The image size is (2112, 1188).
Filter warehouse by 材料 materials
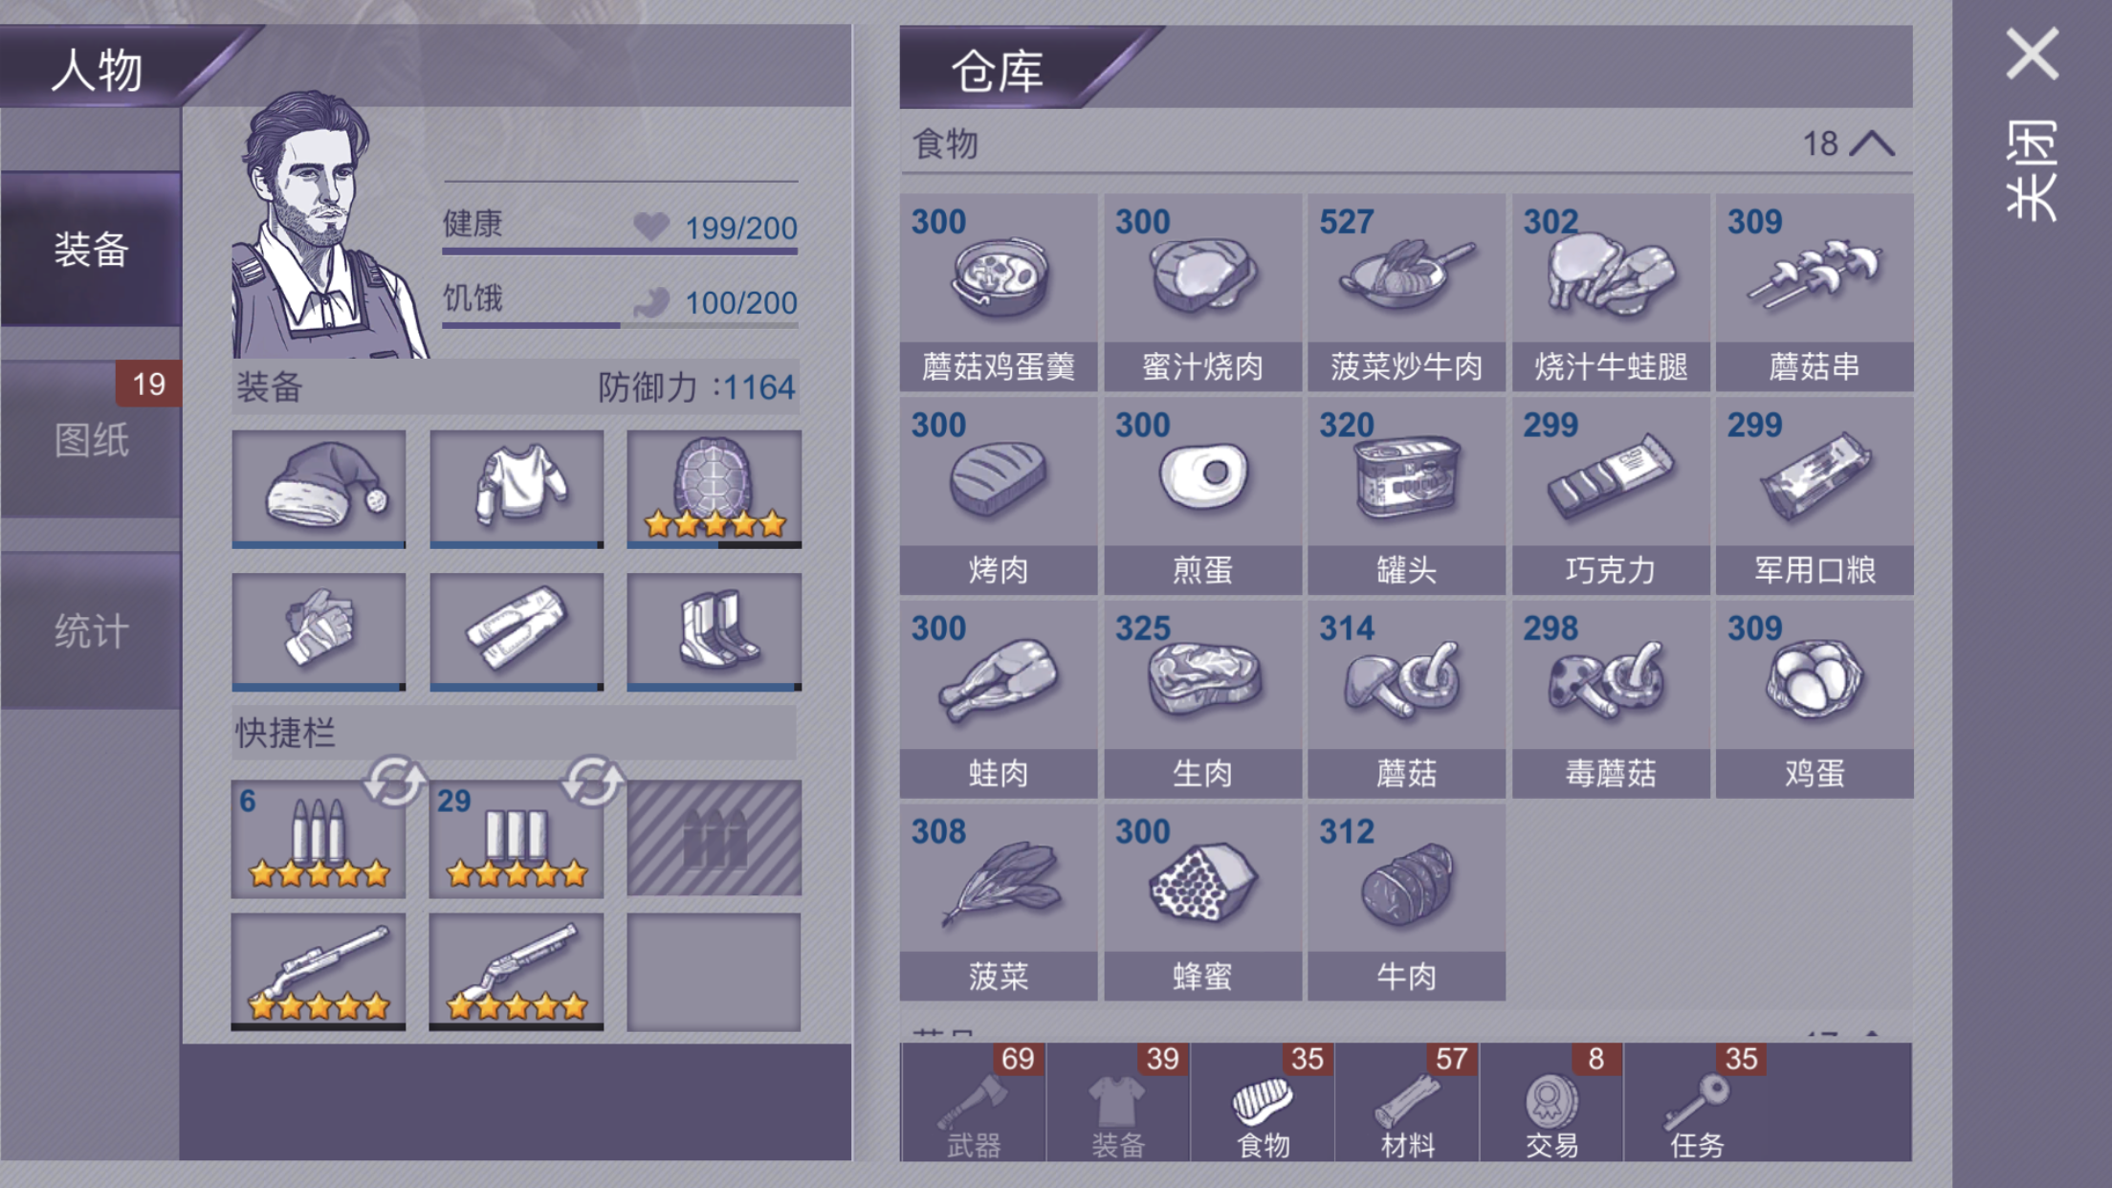(1407, 1102)
